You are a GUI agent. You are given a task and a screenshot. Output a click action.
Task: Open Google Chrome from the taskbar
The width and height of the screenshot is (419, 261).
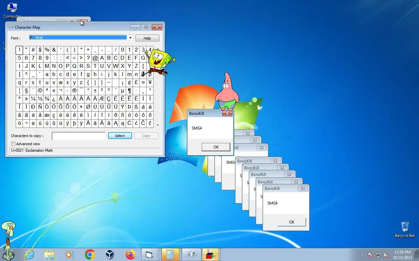pos(90,254)
